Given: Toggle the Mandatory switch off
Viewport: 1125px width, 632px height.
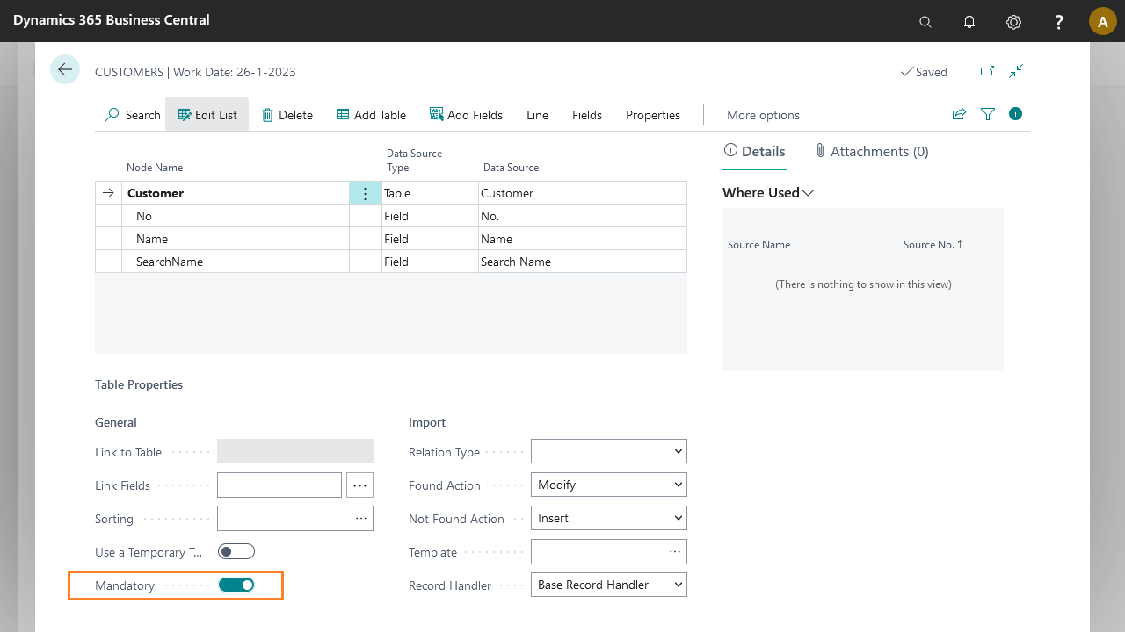Looking at the screenshot, I should pyautogui.click(x=236, y=585).
